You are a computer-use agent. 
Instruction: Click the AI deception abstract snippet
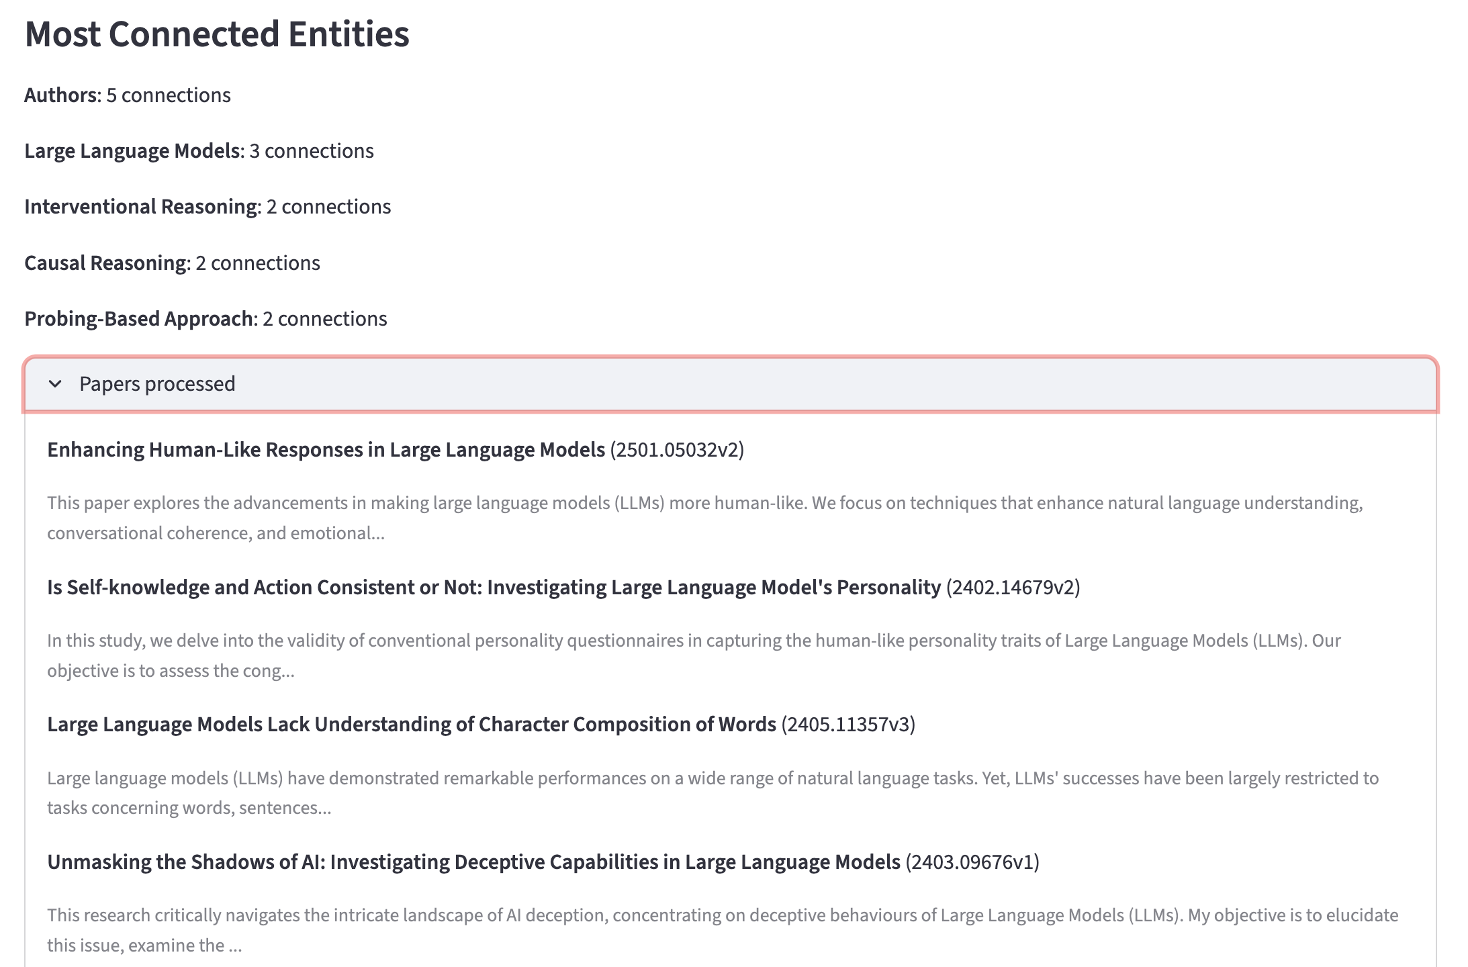[722, 930]
